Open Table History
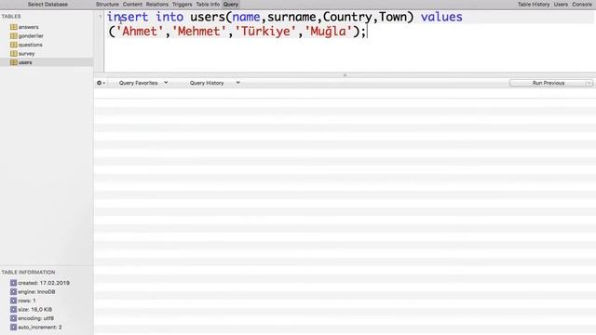The image size is (596, 335). pos(534,4)
